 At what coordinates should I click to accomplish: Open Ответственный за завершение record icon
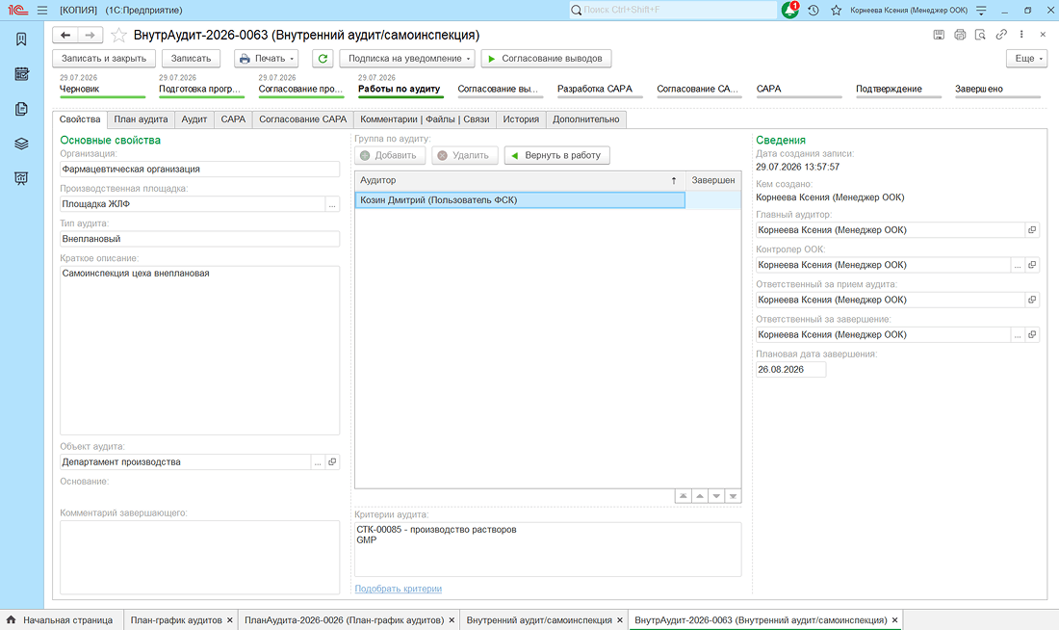tap(1032, 334)
